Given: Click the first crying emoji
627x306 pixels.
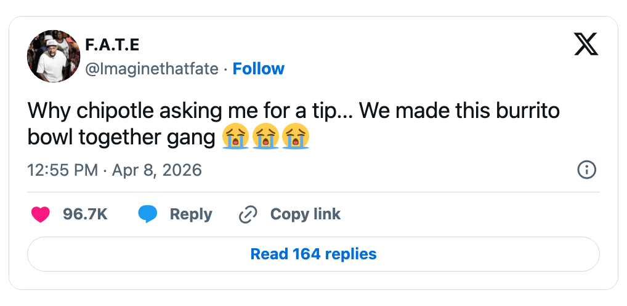Looking at the screenshot, I should coord(236,136).
